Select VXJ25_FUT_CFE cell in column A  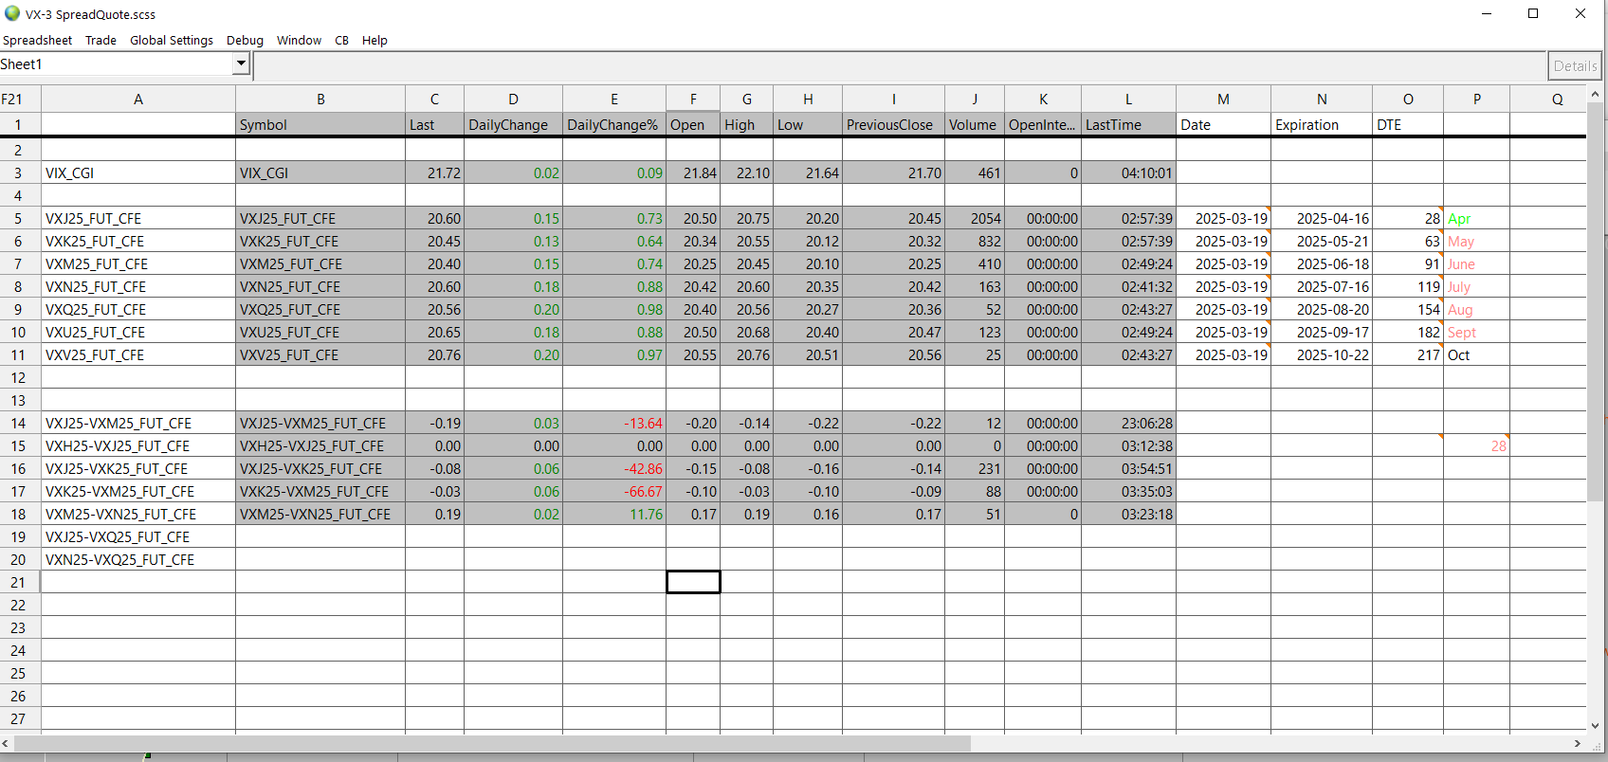pos(138,218)
